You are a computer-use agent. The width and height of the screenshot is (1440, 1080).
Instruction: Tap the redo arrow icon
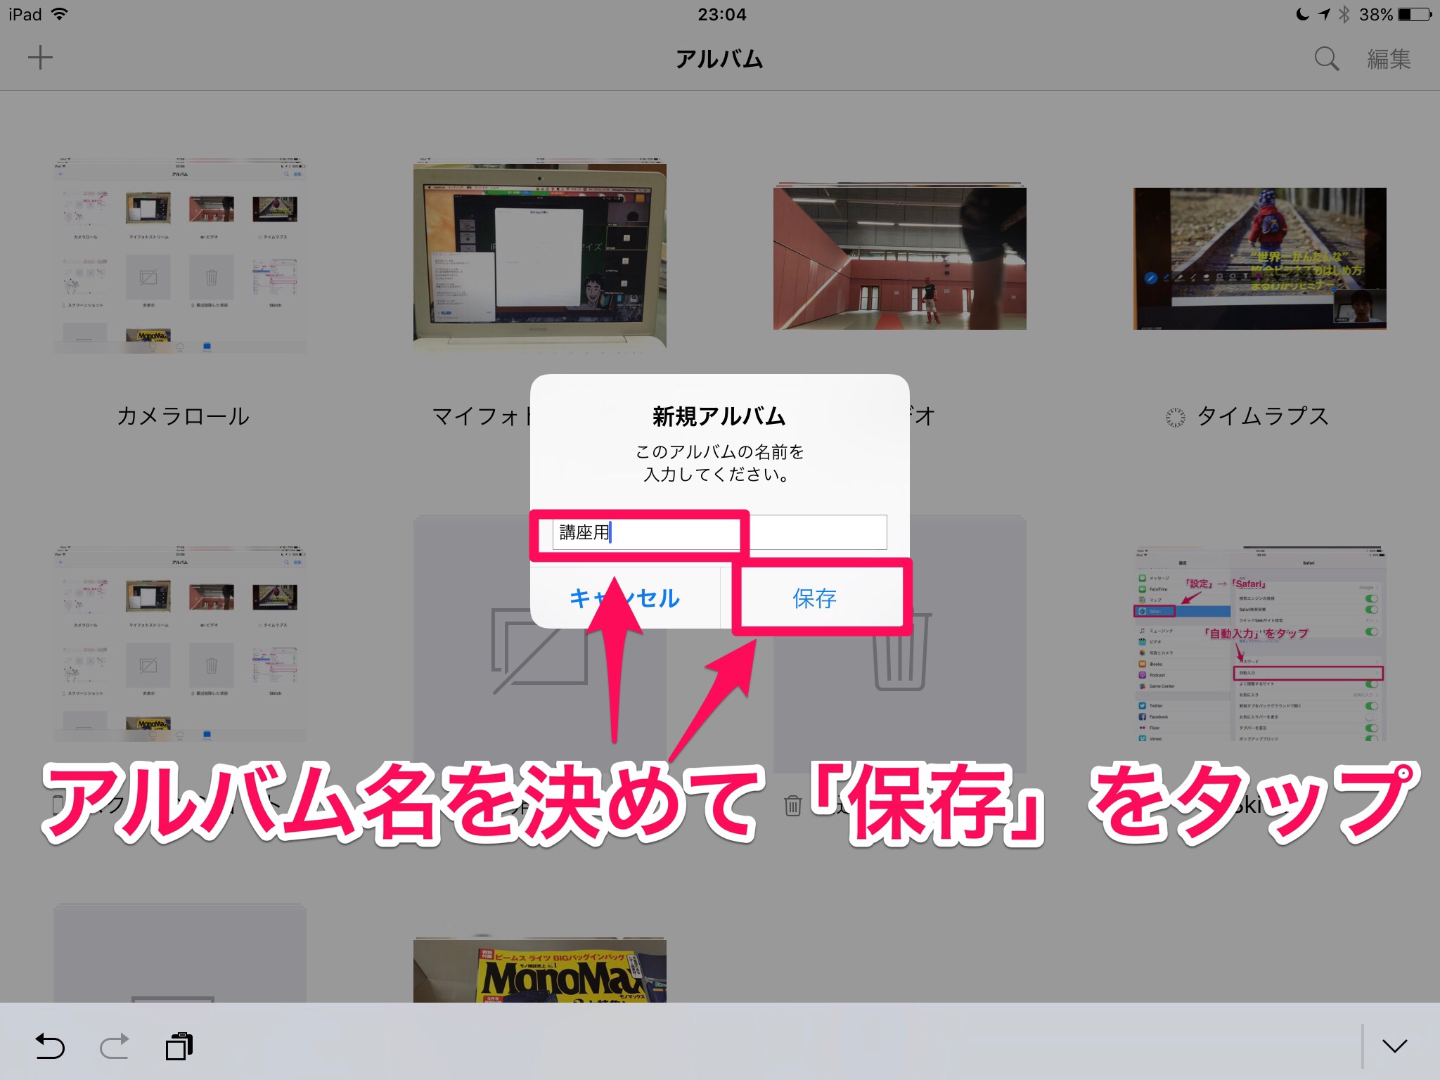tap(115, 1046)
